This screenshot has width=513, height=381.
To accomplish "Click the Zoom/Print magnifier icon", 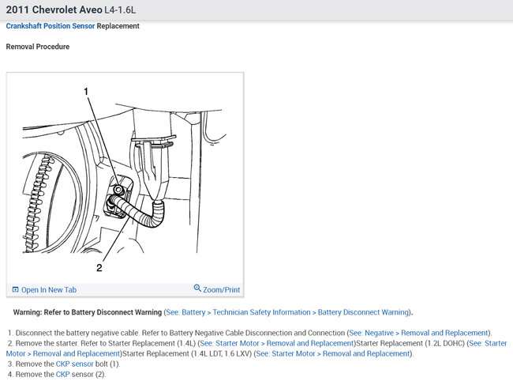I will click(197, 288).
